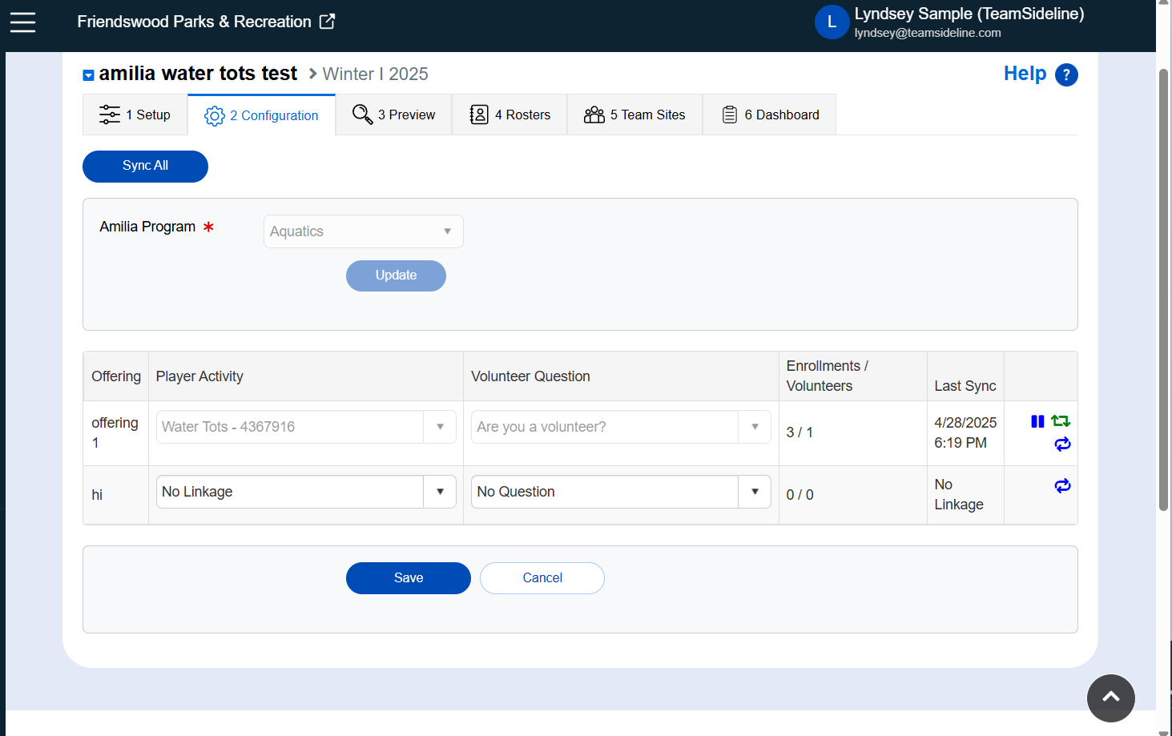1172x736 pixels.
Task: Open the 4 Rosters tab
Action: 509,115
